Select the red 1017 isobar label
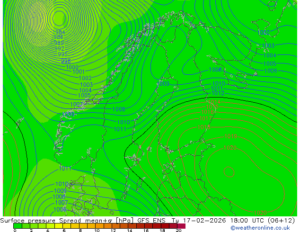Viewport: 300px width, 232px height. click(x=206, y=118)
